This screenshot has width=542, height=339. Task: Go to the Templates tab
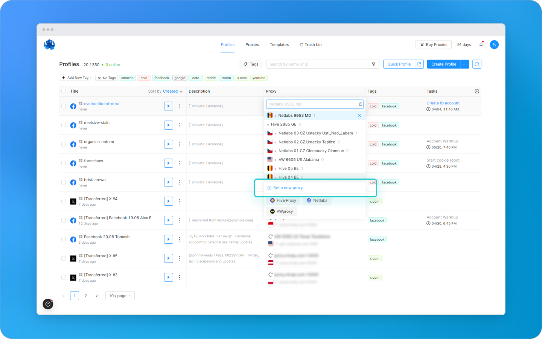coord(279,45)
